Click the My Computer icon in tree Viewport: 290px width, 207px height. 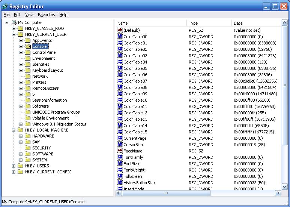click(14, 22)
